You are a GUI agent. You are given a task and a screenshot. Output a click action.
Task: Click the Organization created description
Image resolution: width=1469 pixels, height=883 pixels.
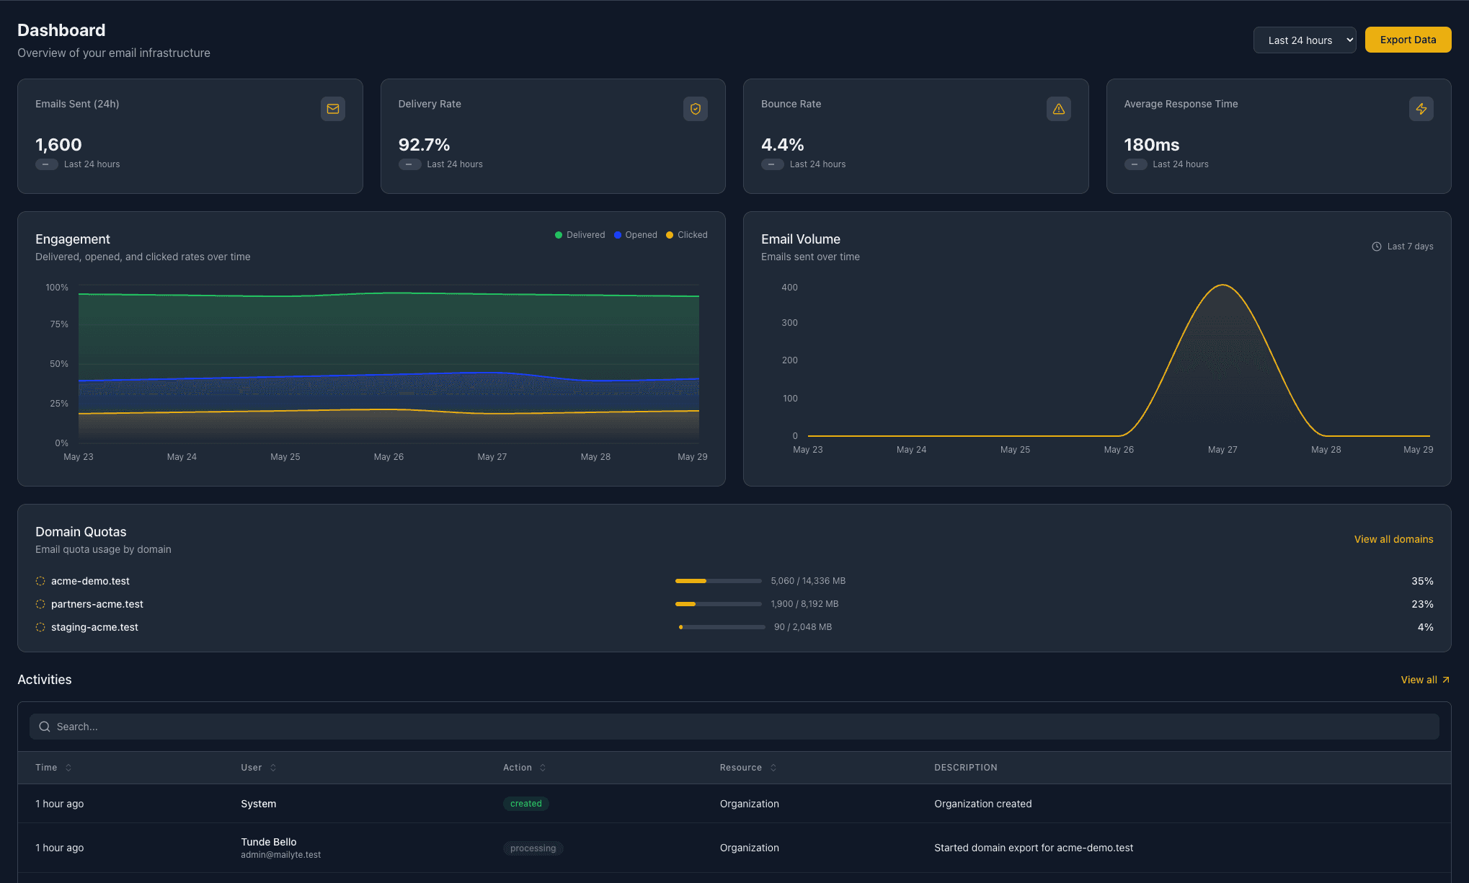click(982, 804)
